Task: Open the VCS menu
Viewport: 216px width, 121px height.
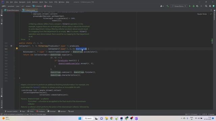Action: (56, 2)
